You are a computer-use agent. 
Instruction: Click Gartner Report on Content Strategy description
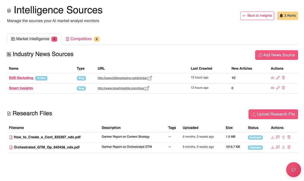(126, 137)
